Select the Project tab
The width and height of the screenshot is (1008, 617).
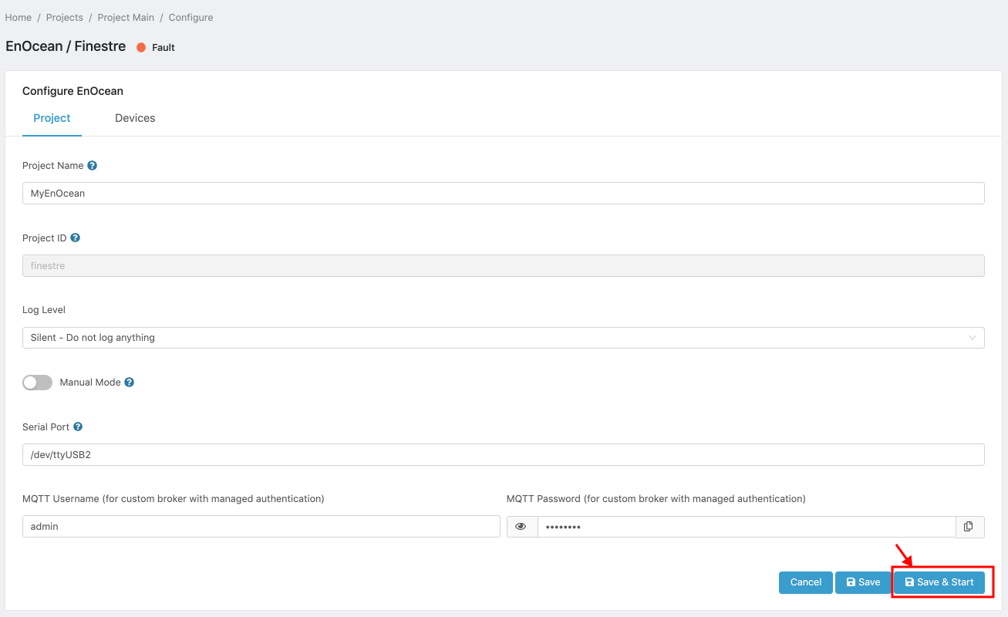coord(52,118)
